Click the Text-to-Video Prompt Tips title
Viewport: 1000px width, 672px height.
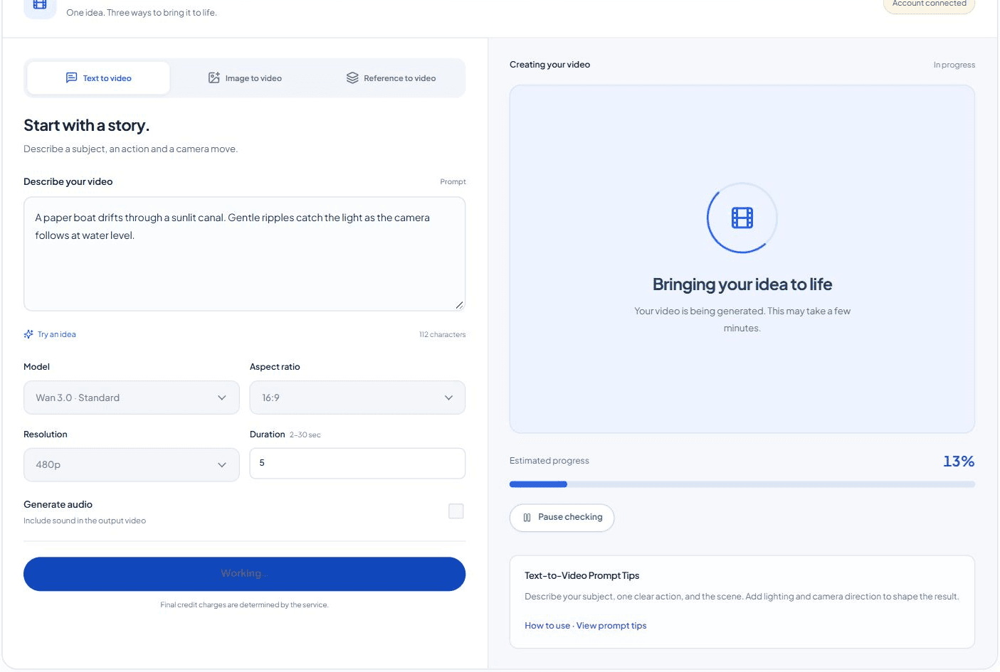click(x=582, y=576)
